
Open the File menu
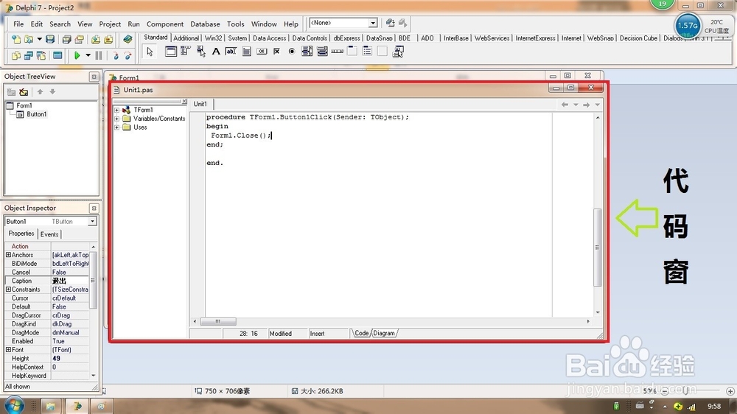18,24
